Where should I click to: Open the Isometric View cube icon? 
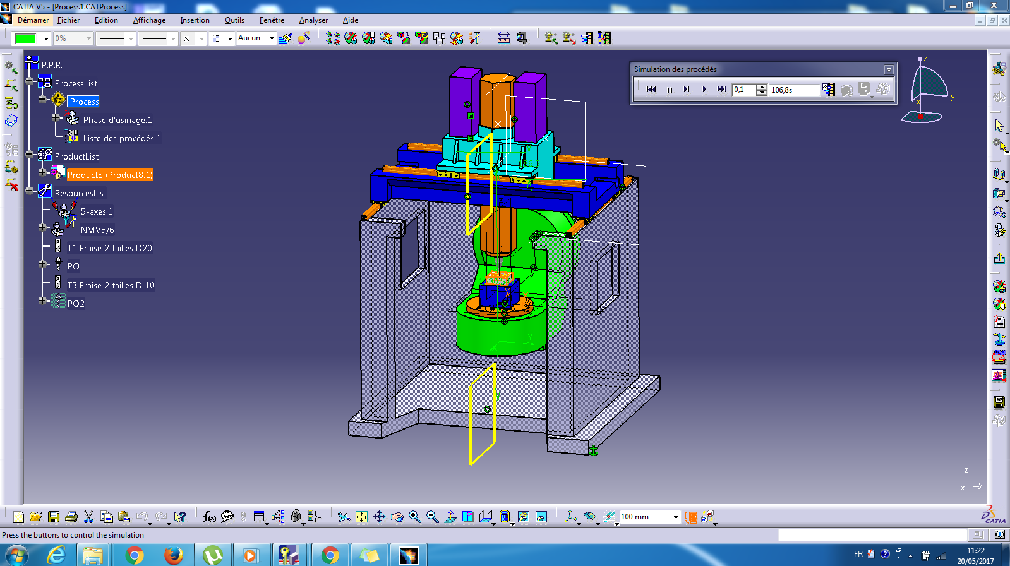485,517
